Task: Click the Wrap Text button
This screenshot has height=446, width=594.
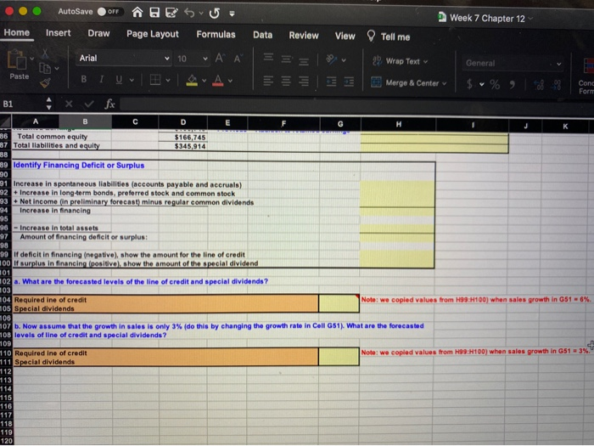Action: point(400,61)
